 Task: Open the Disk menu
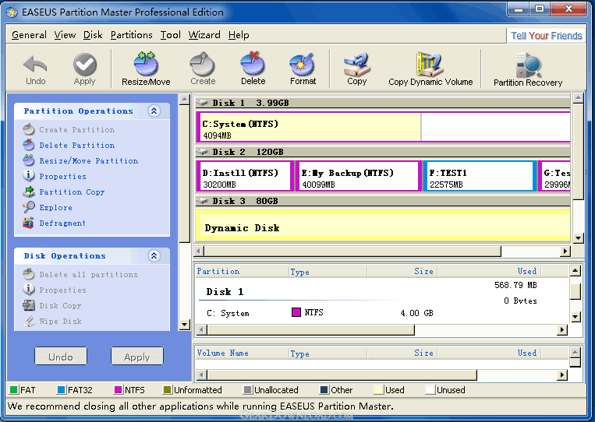(x=93, y=35)
